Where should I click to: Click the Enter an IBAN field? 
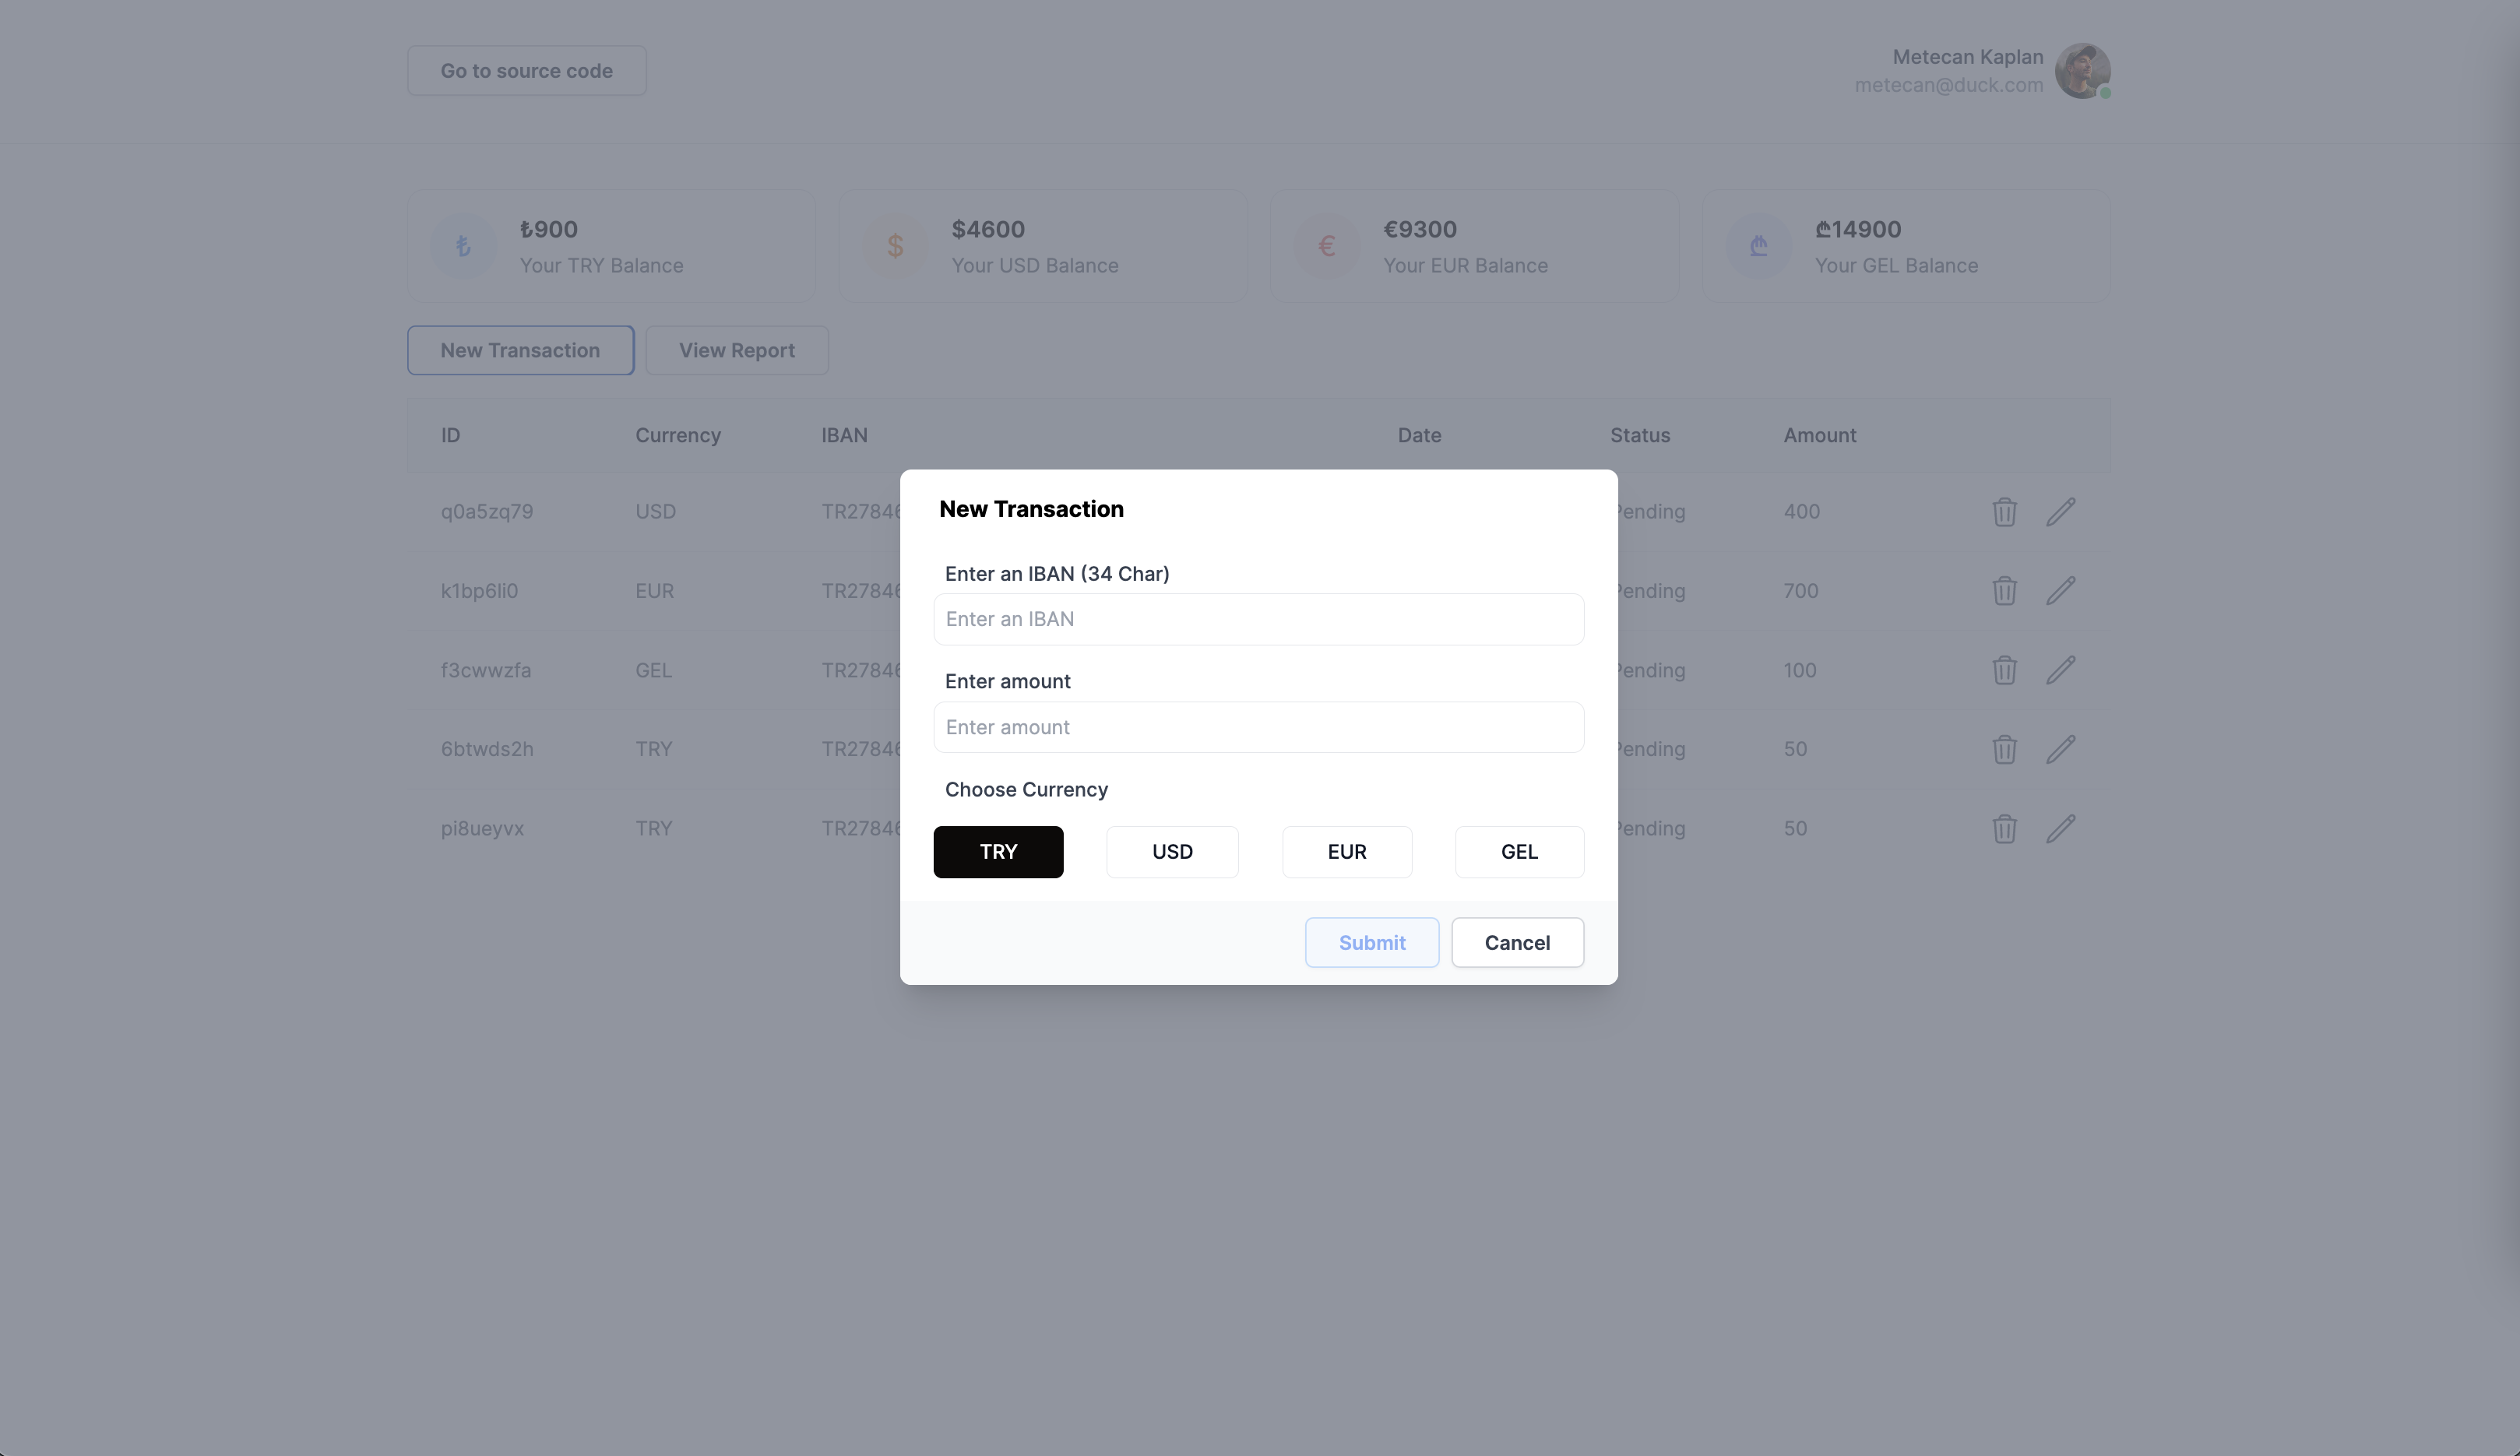(x=1258, y=619)
